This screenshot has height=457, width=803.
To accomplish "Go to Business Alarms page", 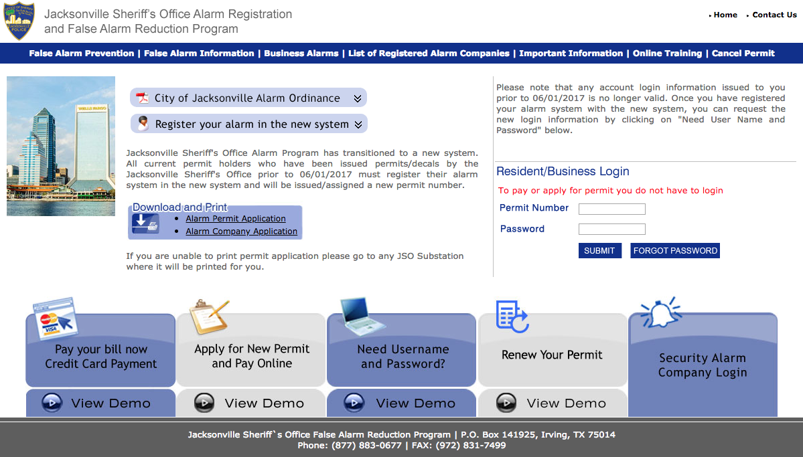I will [301, 54].
